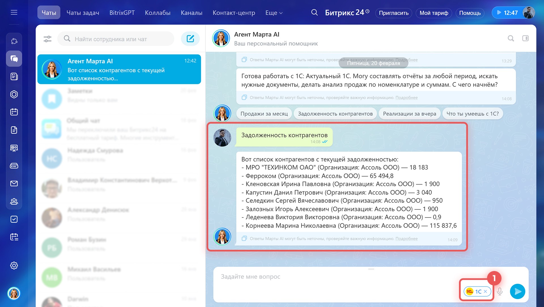The image size is (544, 307).
Task: Expand the Еще dropdown menu
Action: click(274, 13)
